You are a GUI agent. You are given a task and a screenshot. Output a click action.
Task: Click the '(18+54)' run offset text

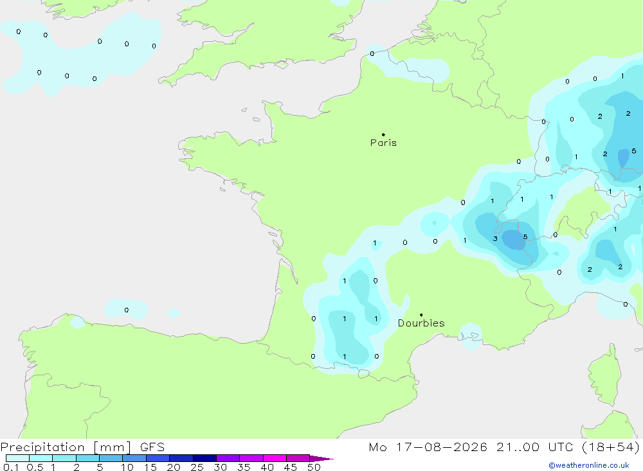611,447
